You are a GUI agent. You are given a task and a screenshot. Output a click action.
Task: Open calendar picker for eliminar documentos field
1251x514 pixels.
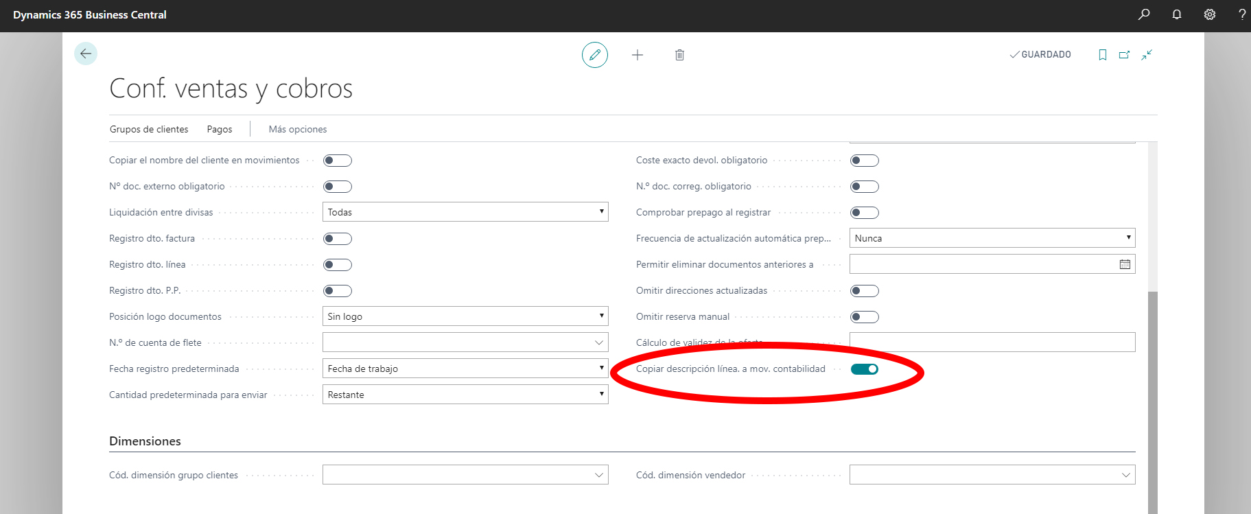1125,264
